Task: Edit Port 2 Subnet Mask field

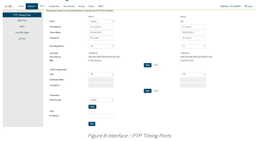Action: pyautogui.click(x=193, y=32)
